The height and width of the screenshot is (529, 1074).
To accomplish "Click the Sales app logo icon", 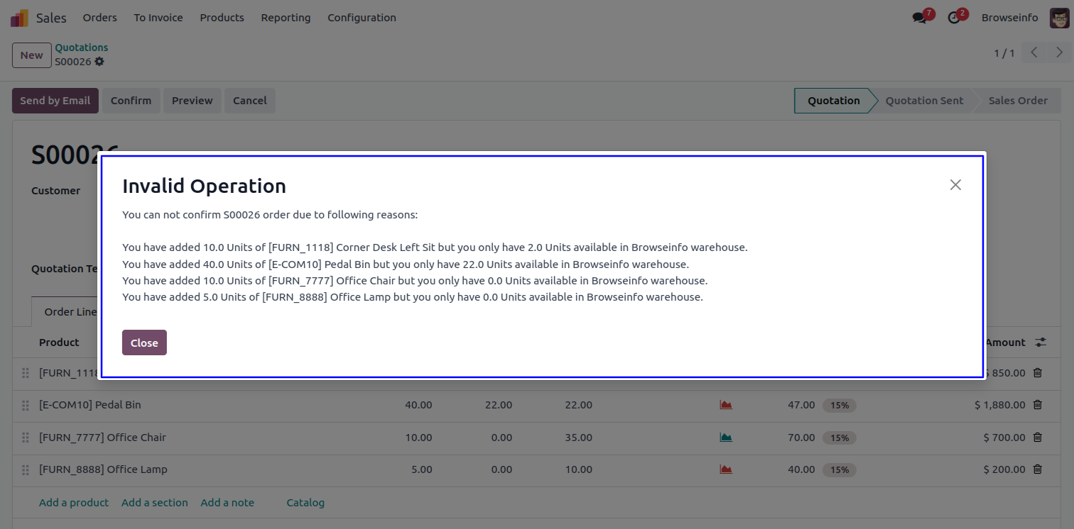I will pyautogui.click(x=19, y=18).
